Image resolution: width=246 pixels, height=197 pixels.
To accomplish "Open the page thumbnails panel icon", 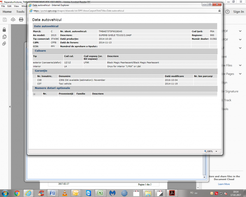I will tap(4, 37).
